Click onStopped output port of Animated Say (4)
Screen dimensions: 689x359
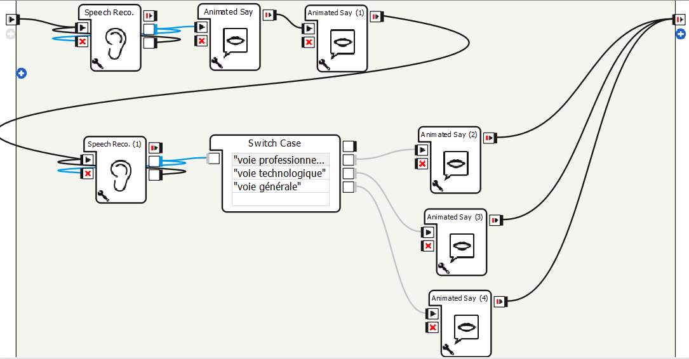(500, 302)
